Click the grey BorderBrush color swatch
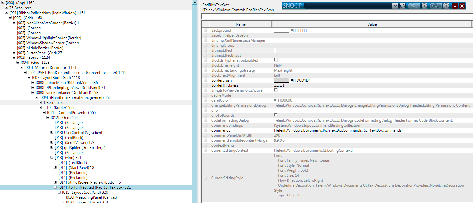This screenshot has height=203, width=473. pyautogui.click(x=281, y=80)
